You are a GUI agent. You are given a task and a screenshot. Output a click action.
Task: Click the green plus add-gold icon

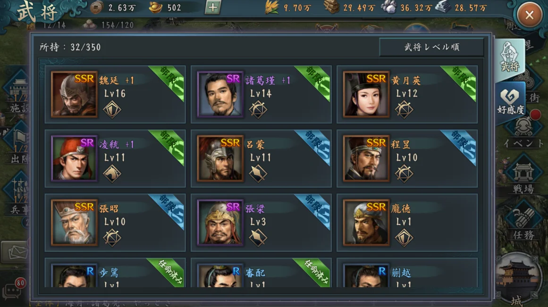point(212,8)
